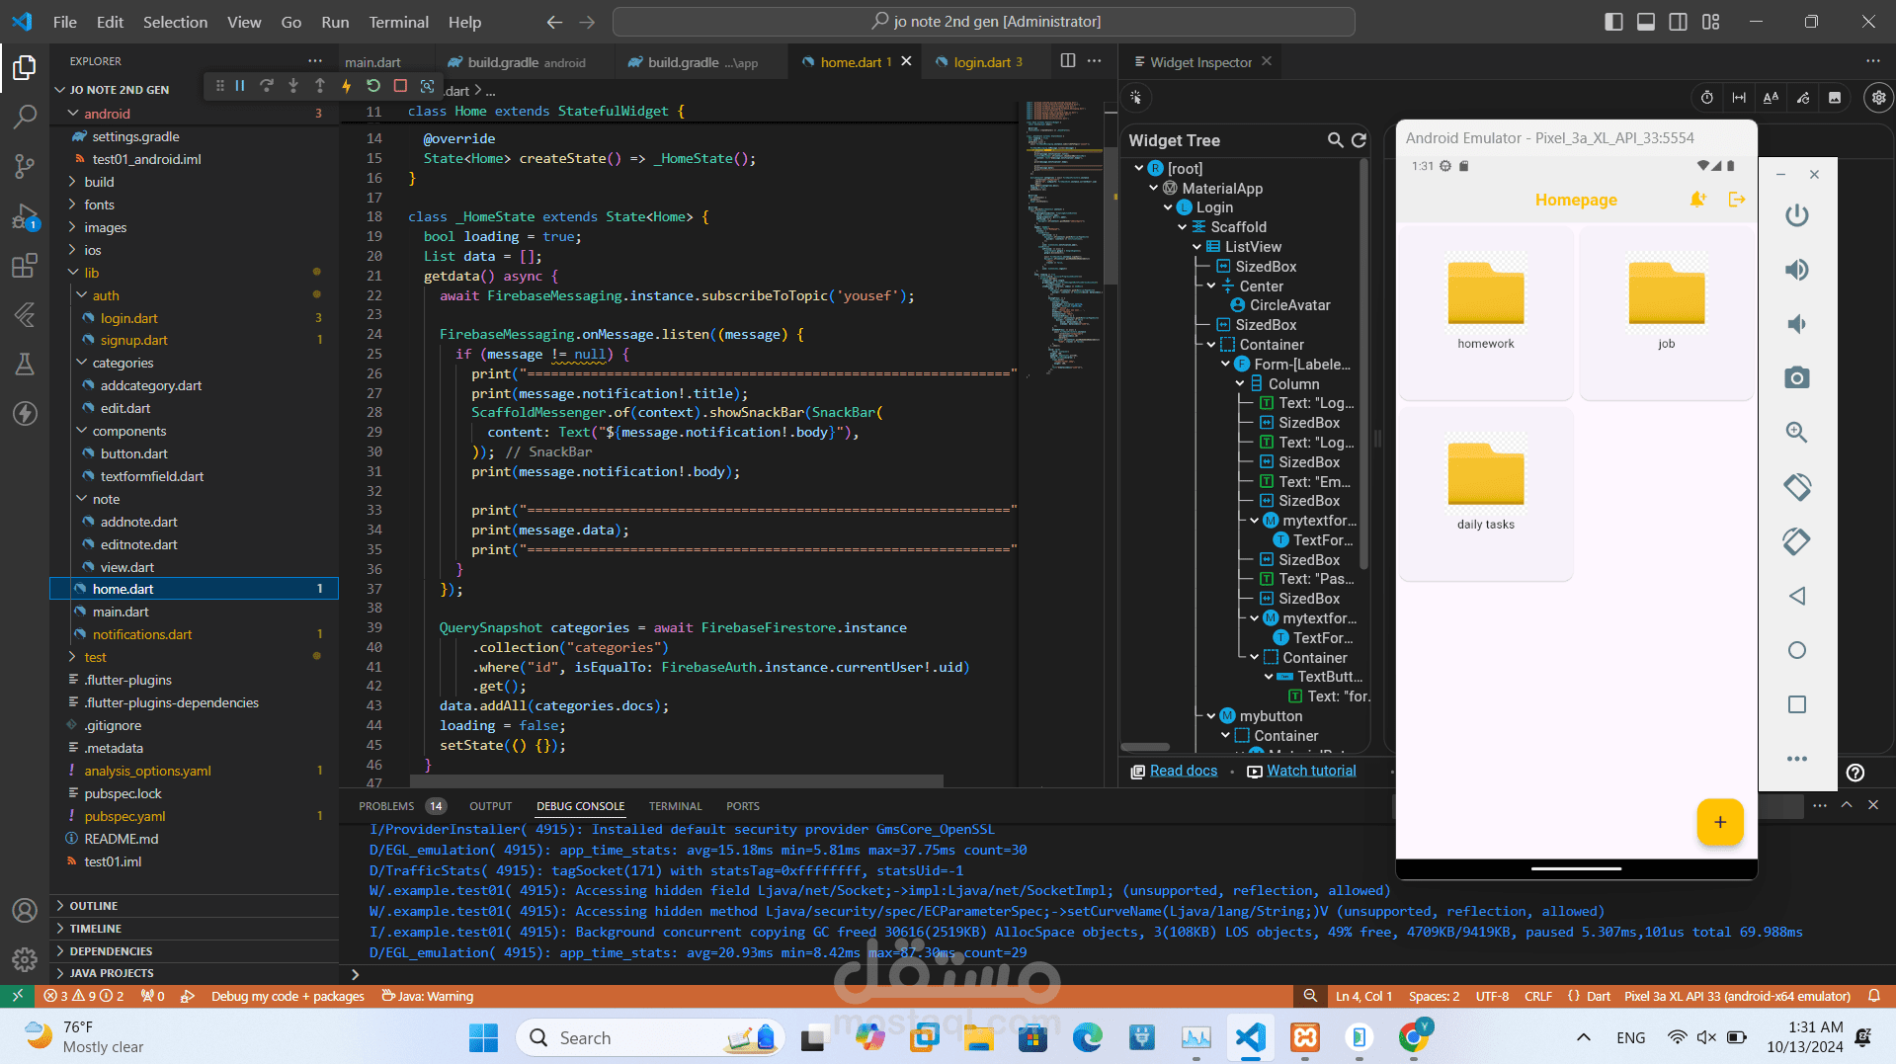
Task: Expand the OUTLINE section
Action: point(94,906)
